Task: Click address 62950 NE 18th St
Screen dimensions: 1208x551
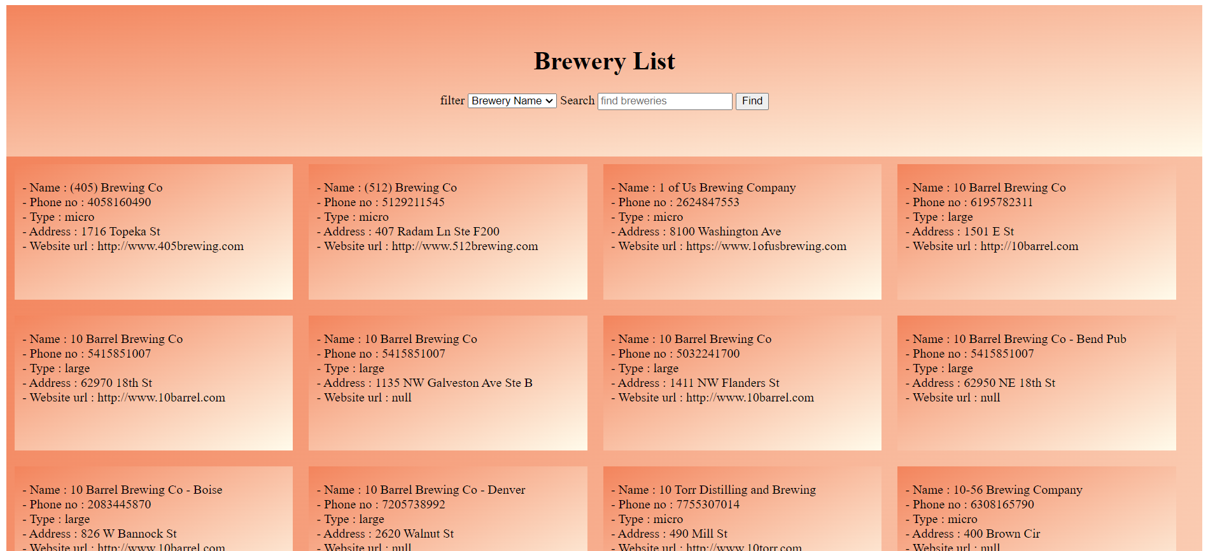Action: click(1009, 383)
